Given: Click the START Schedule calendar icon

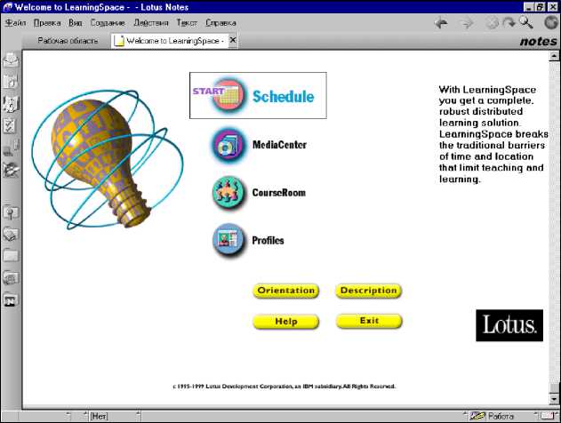Looking at the screenshot, I should [228, 95].
